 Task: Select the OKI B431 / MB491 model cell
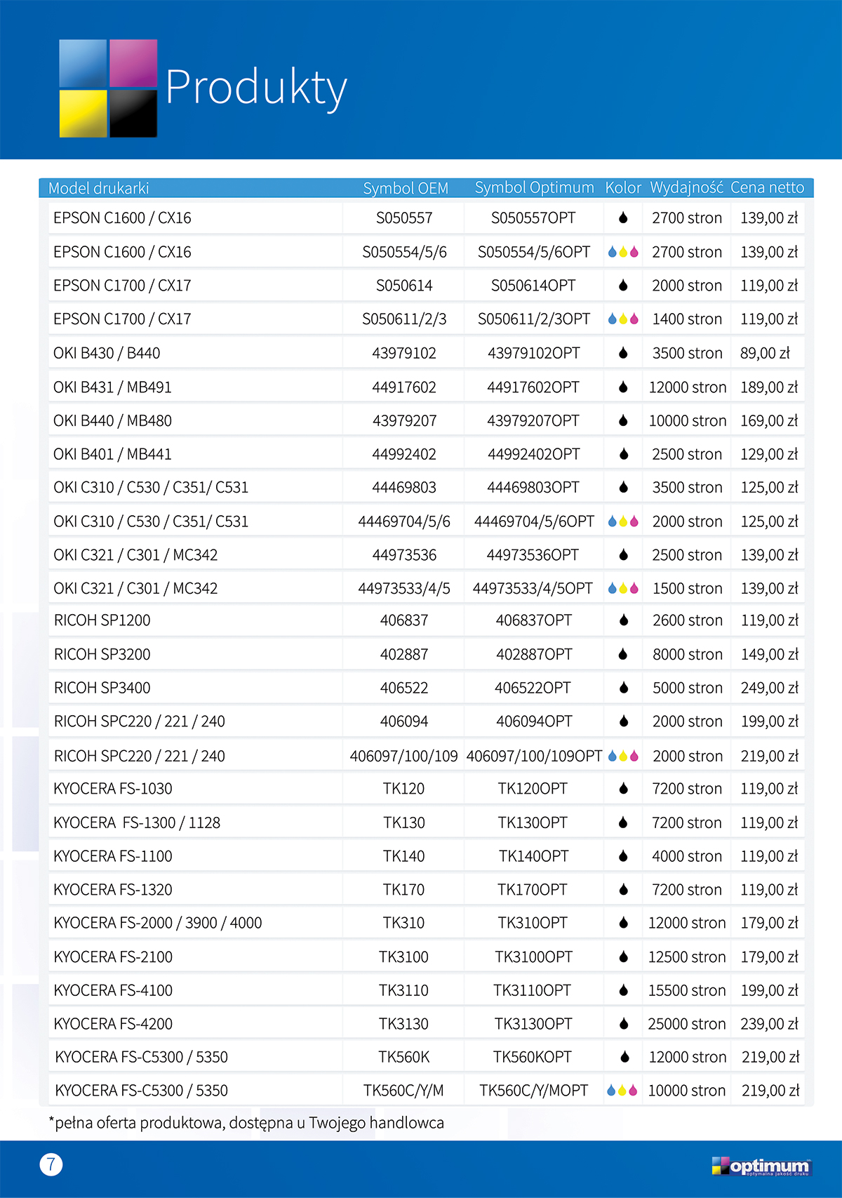pyautogui.click(x=195, y=387)
